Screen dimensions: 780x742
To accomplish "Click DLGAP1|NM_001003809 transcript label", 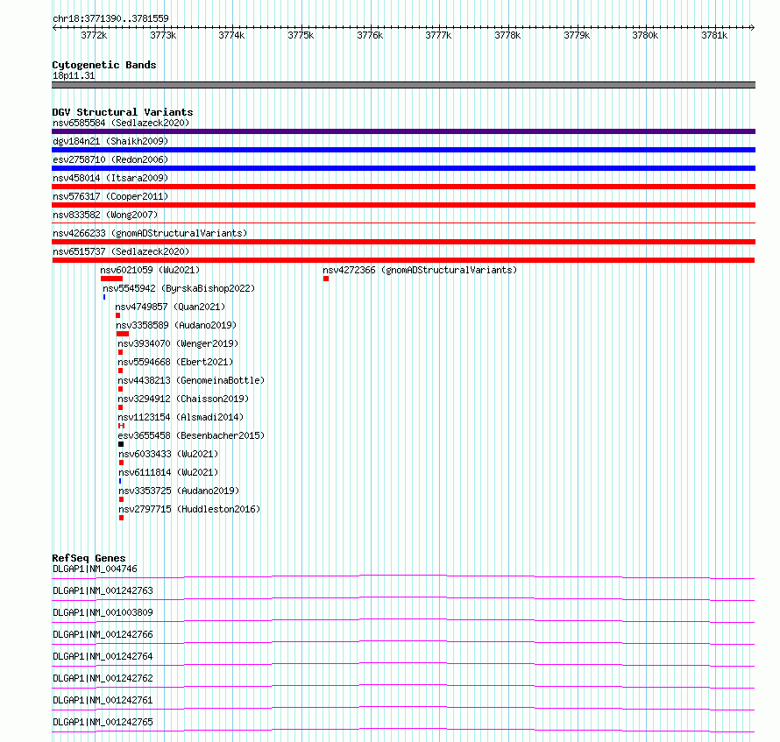I will coord(103,612).
